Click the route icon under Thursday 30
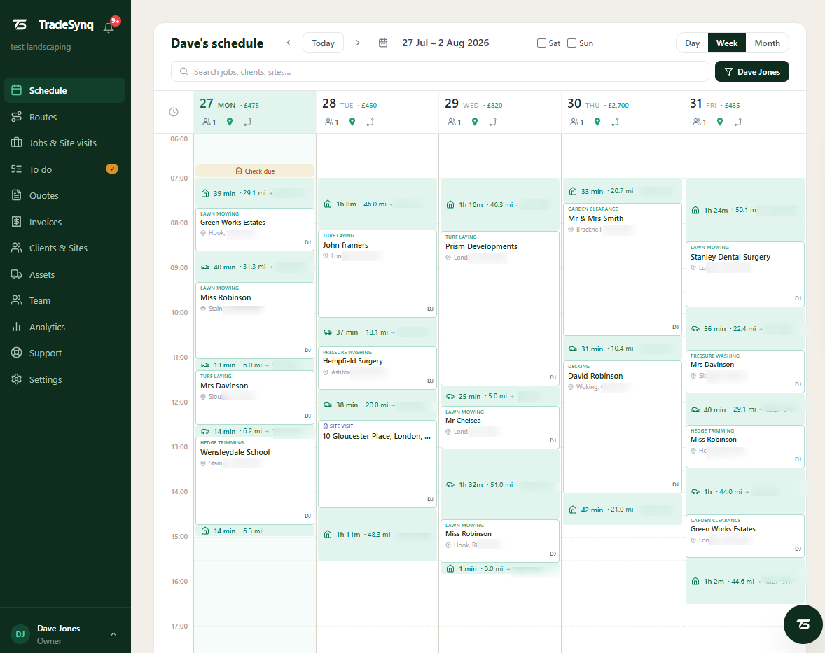825x653 pixels. tap(615, 122)
